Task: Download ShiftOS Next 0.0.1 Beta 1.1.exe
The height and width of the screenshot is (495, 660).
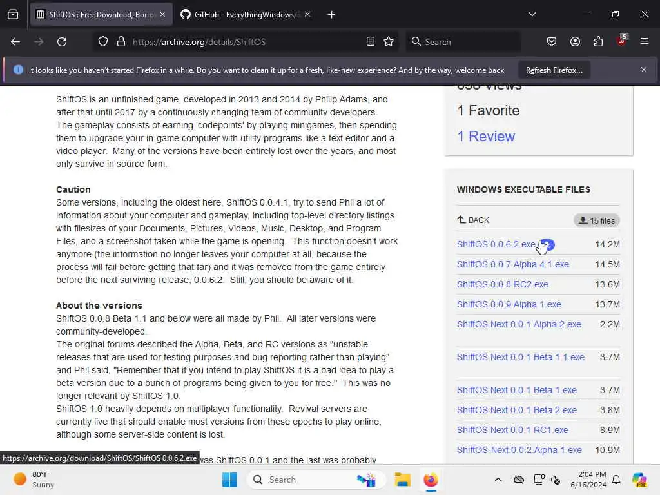Action: point(521,357)
